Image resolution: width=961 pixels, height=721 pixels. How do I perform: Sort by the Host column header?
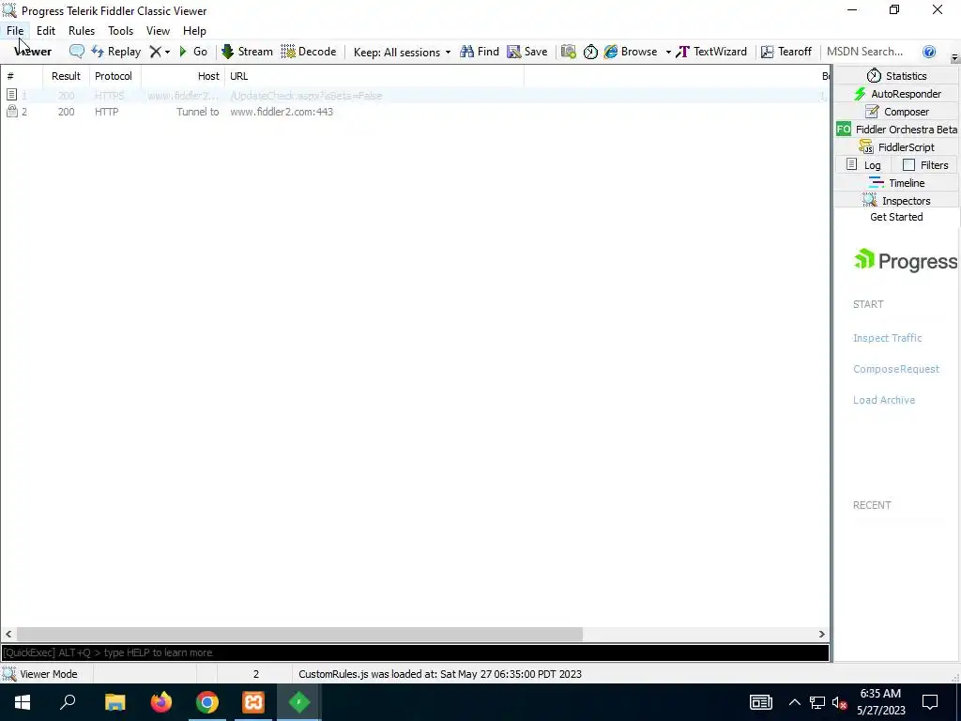coord(183,76)
